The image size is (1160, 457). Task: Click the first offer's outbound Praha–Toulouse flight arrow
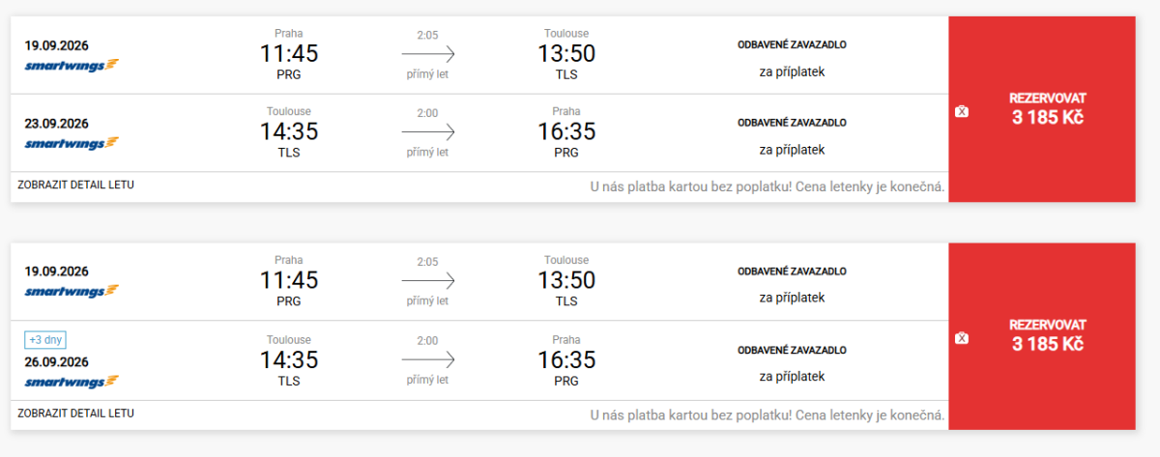427,54
